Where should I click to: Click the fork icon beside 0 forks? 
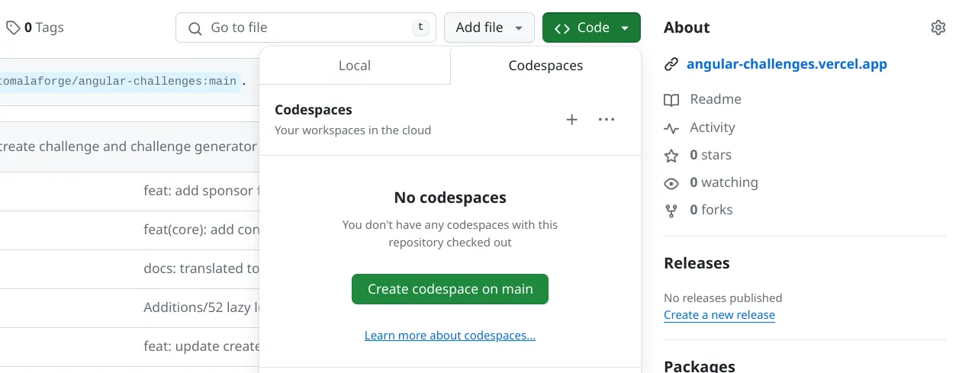click(671, 211)
